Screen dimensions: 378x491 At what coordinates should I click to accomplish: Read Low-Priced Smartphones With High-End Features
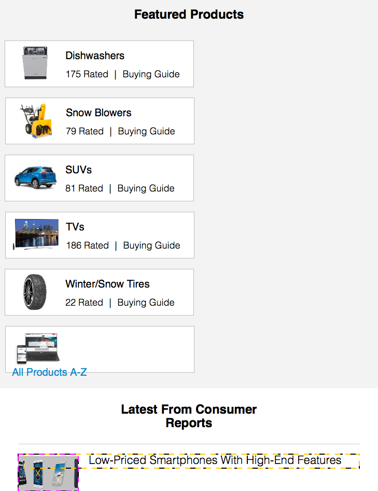pyautogui.click(x=215, y=460)
